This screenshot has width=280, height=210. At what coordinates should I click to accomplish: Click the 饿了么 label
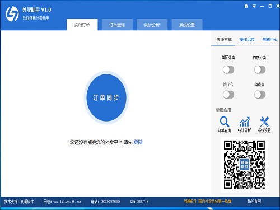click(228, 85)
